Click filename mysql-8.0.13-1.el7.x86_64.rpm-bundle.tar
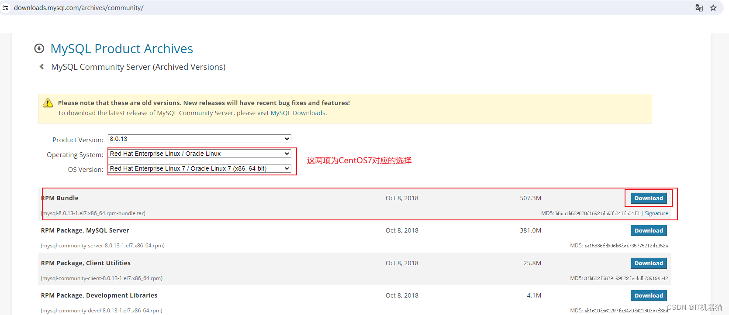Image resolution: width=729 pixels, height=315 pixels. click(x=93, y=213)
